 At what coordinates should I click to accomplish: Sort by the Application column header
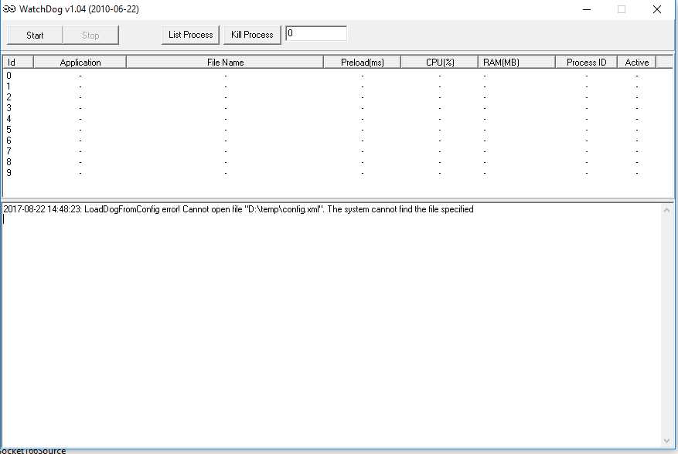80,63
